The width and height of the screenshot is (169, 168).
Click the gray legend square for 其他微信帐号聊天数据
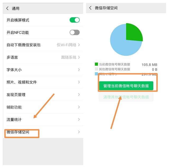[x=96, y=69]
